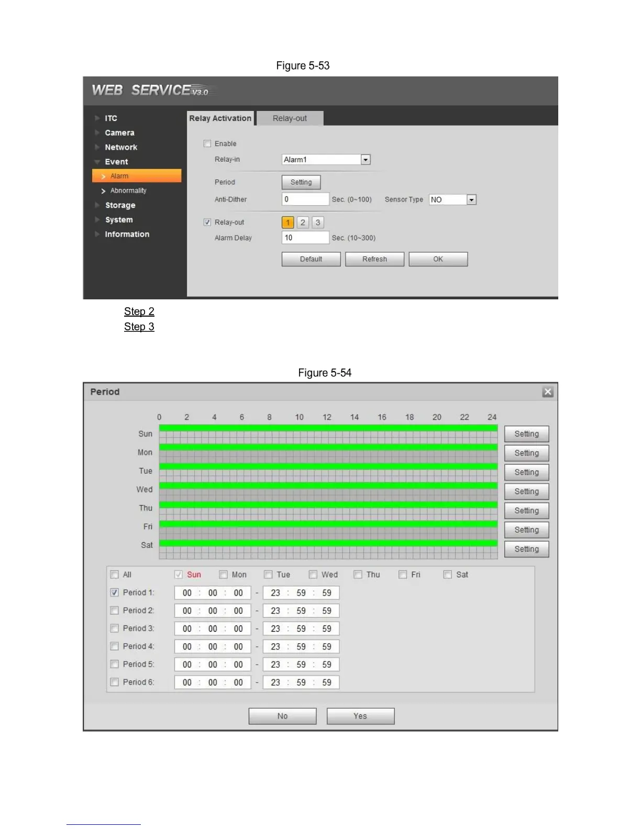
Task: Click Period 3 start time field
Action: pyautogui.click(x=213, y=629)
